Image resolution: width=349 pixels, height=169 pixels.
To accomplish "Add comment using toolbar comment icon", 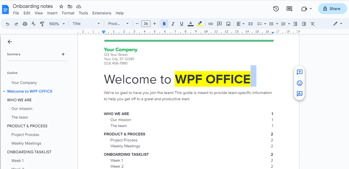I will pos(219,24).
